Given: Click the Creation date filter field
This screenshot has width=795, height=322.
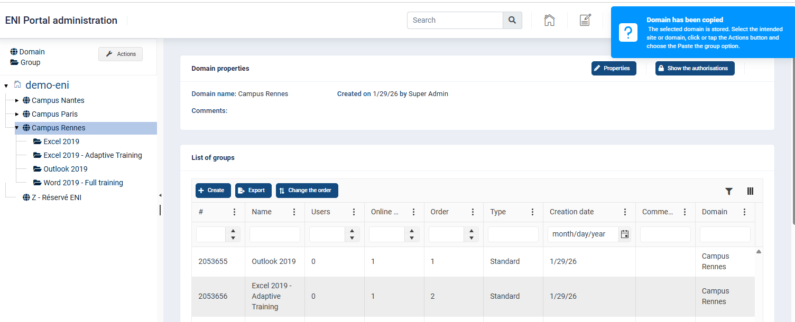Looking at the screenshot, I should tap(583, 234).
